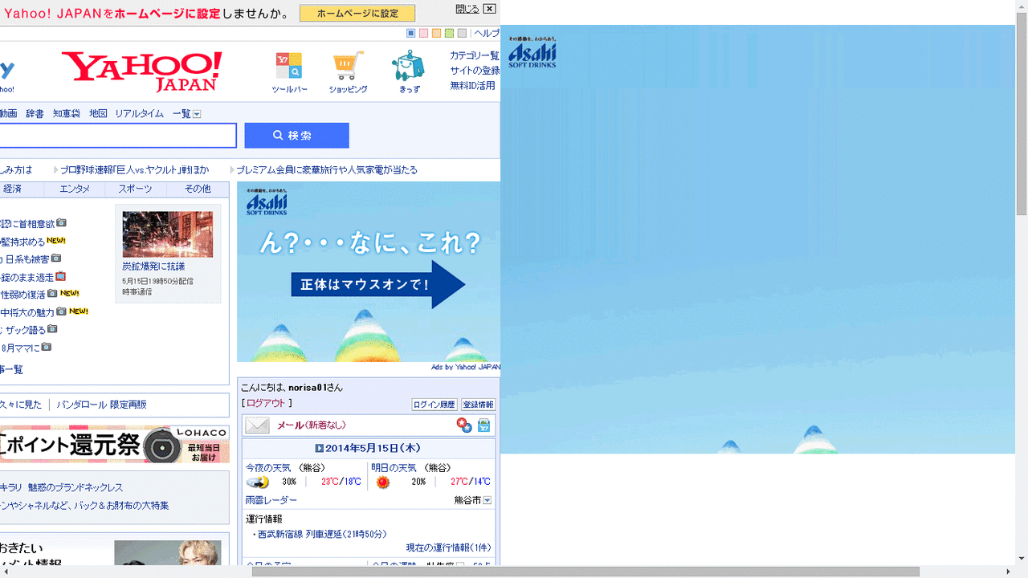Click the Asahi logo in the small banner ad

tap(267, 201)
